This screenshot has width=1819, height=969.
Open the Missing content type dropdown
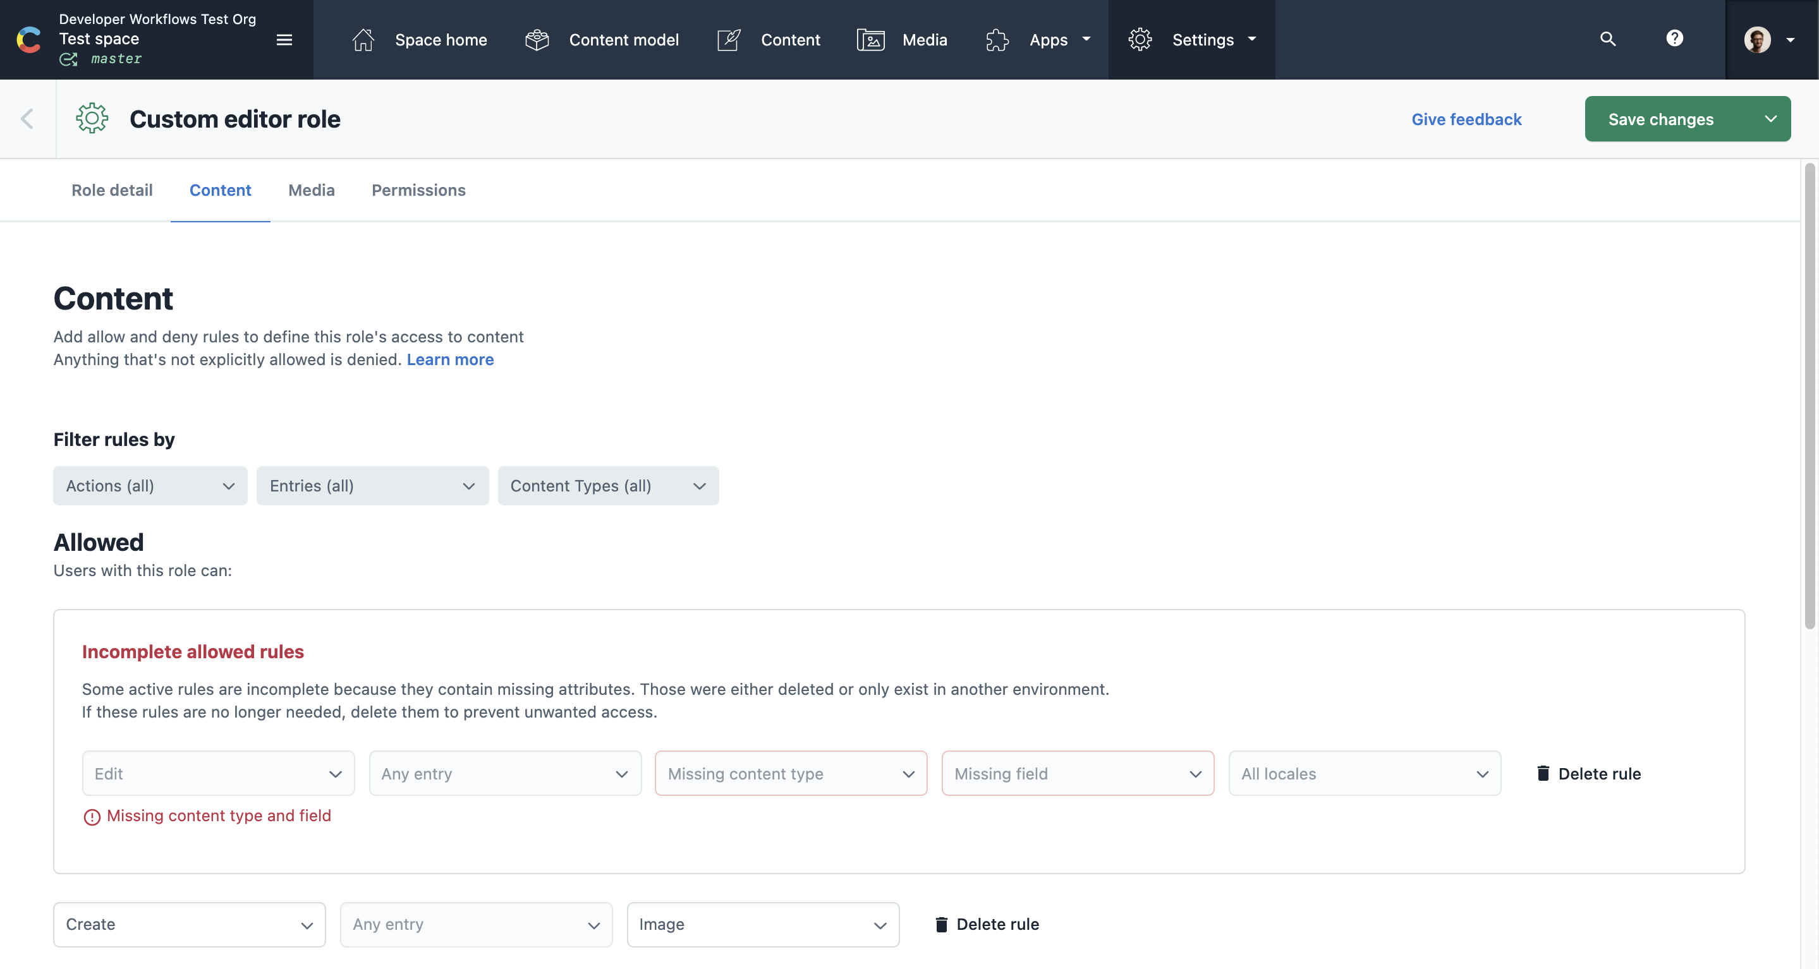[x=790, y=774]
